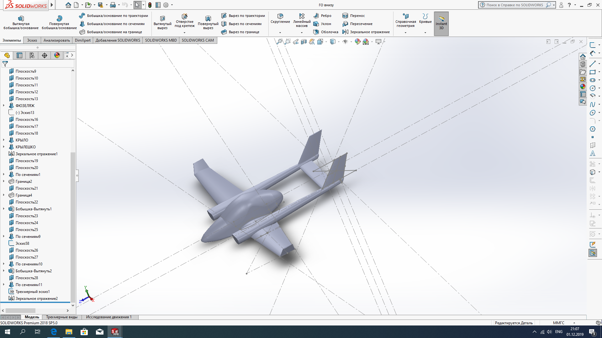Click Бобышка/основание по сечениям
The width and height of the screenshot is (602, 338).
pos(112,24)
